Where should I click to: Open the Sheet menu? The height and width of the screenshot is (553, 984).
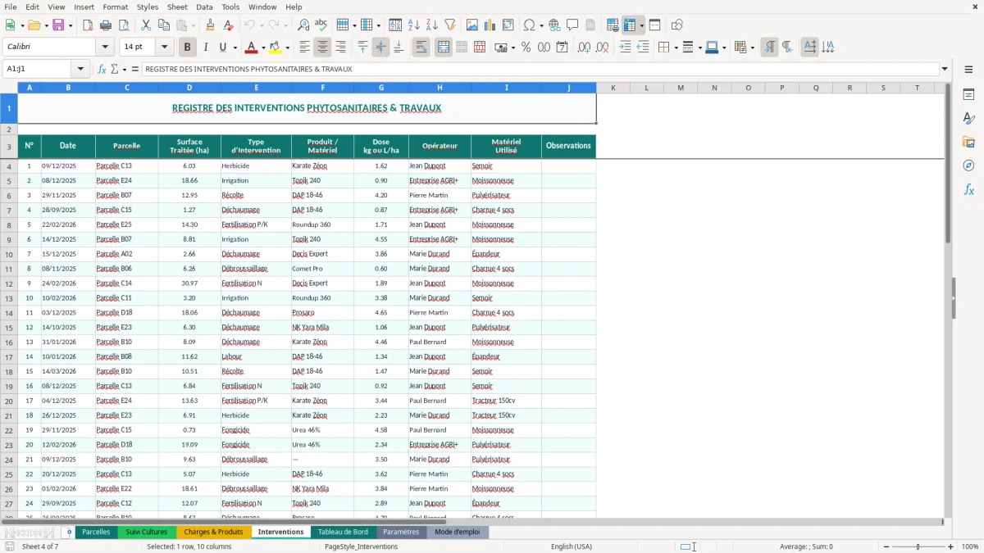point(178,7)
